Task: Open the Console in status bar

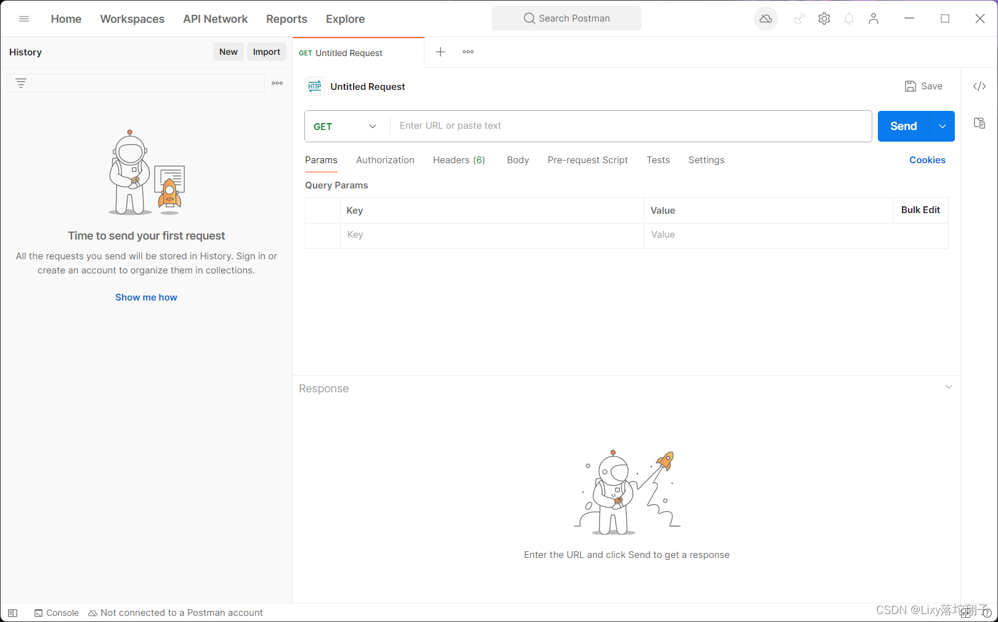Action: click(x=57, y=613)
